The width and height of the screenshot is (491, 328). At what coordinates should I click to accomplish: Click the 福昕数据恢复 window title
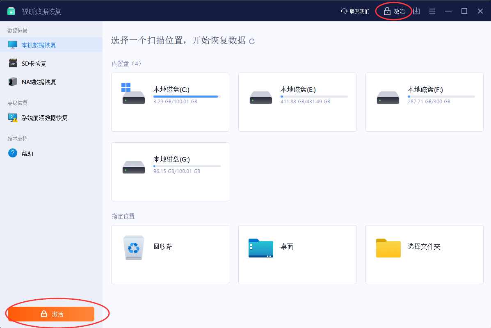(41, 11)
